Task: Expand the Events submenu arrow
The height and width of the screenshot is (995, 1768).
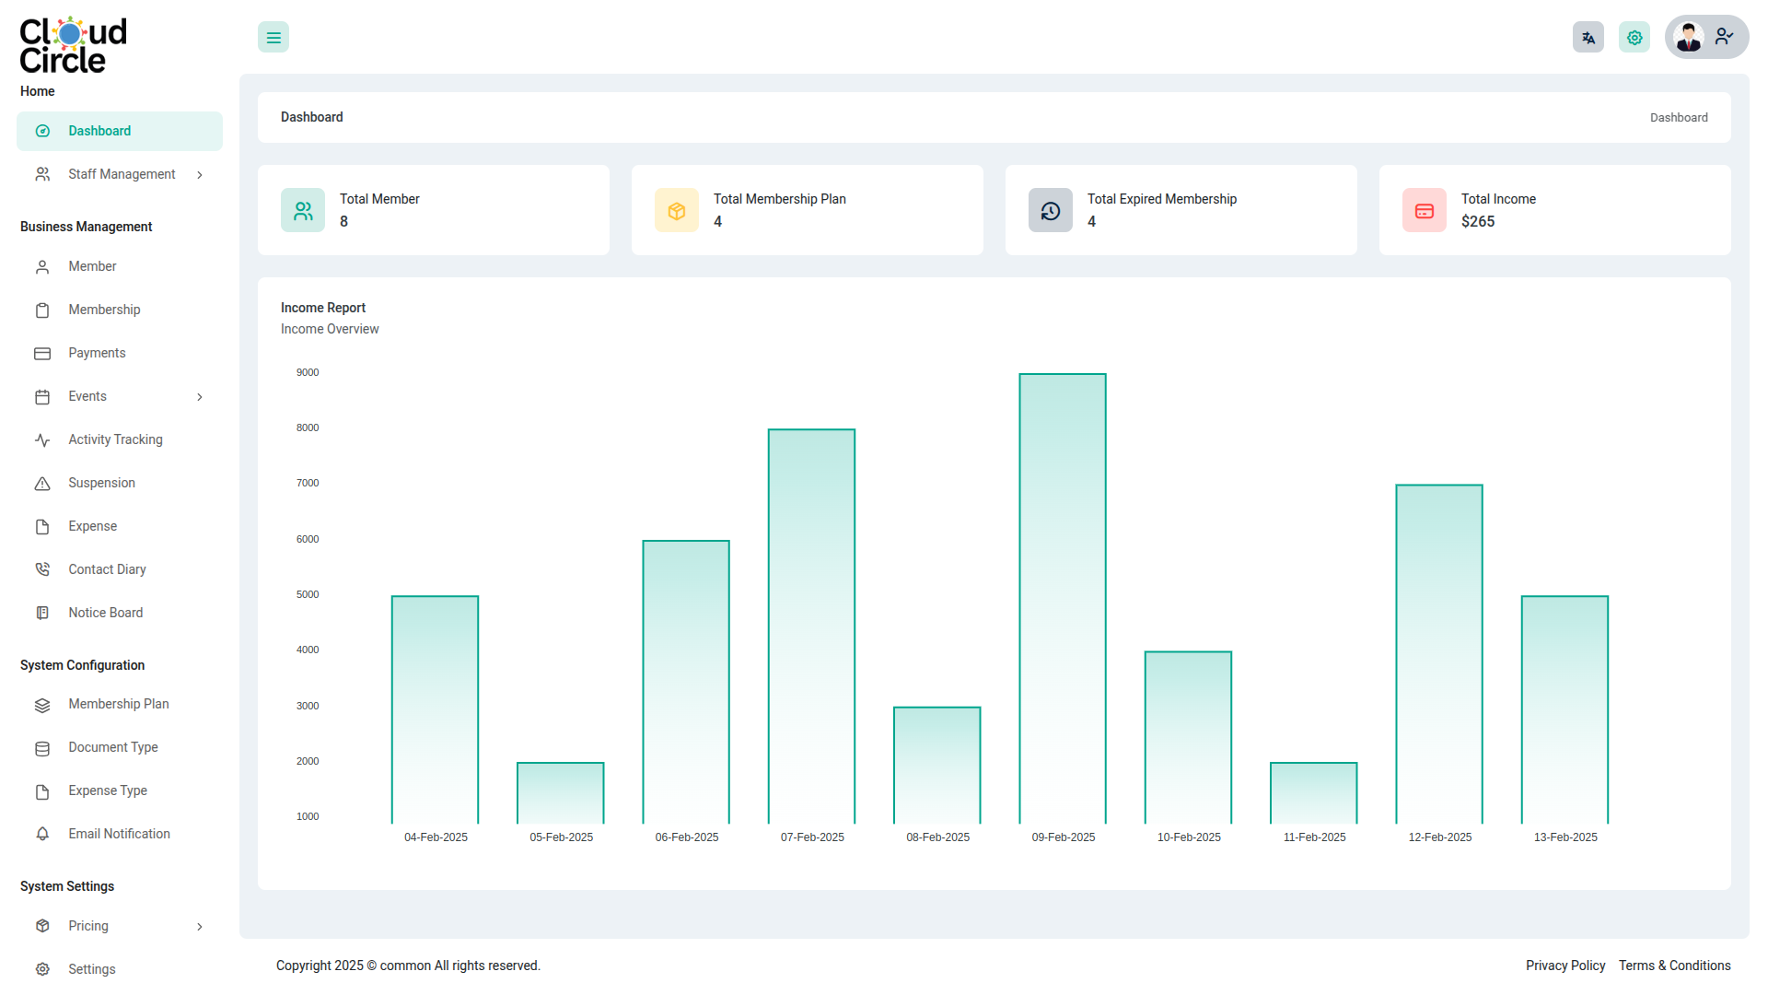Action: 200,397
